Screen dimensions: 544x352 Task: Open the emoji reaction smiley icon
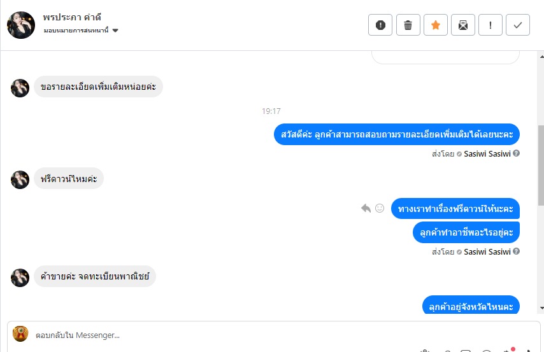tap(380, 208)
